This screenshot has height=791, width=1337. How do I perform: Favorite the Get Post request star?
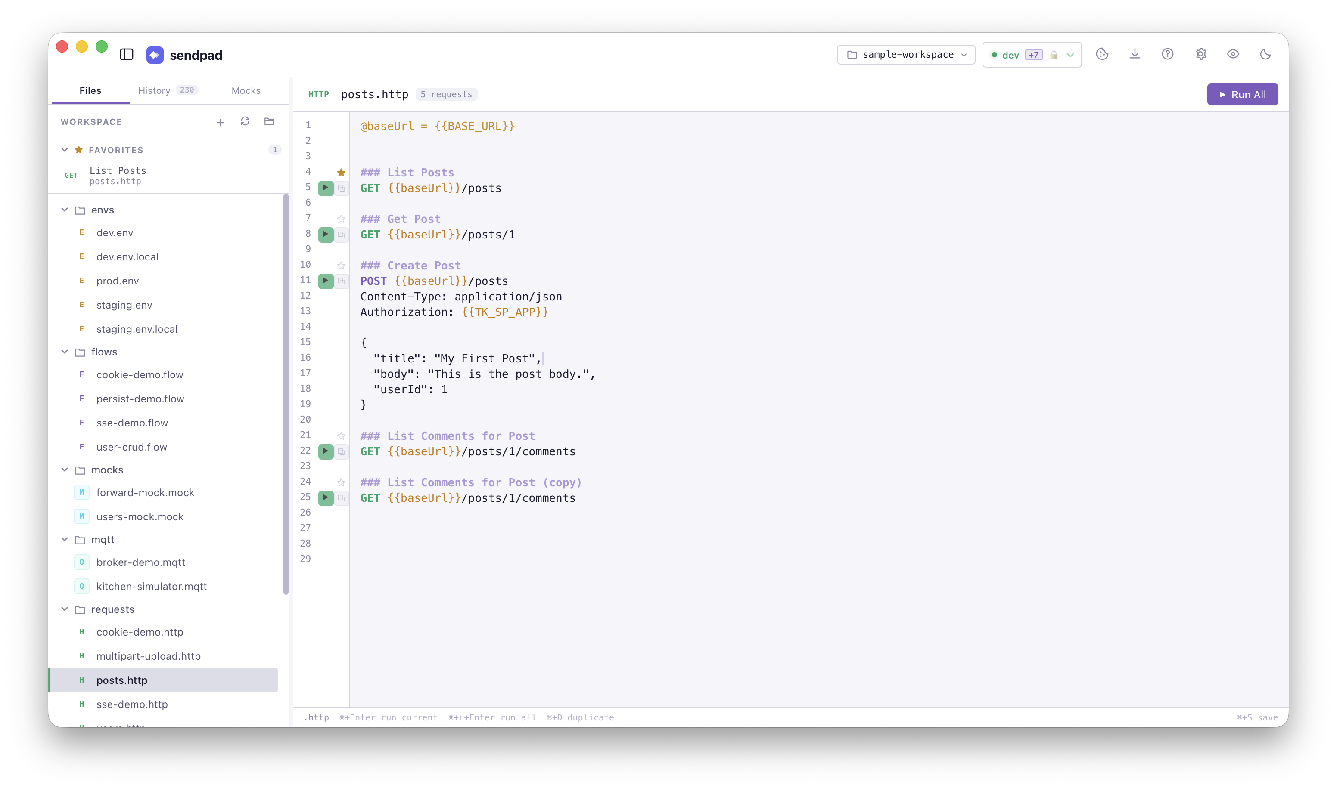341,219
